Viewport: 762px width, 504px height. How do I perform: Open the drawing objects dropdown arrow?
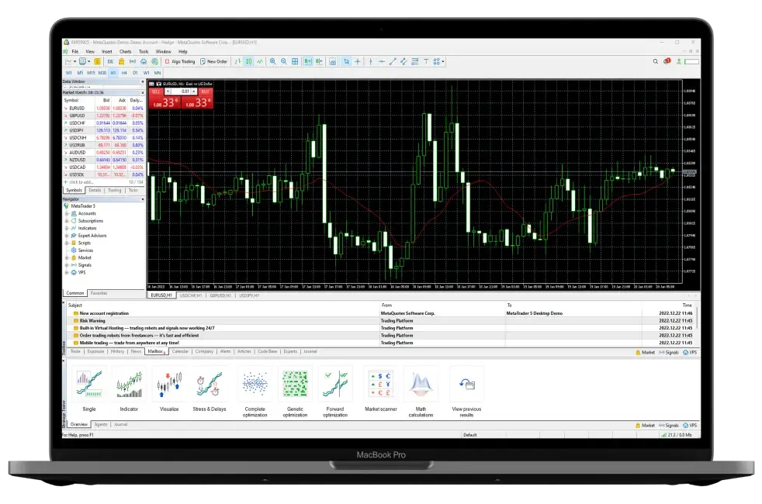pyautogui.click(x=443, y=62)
